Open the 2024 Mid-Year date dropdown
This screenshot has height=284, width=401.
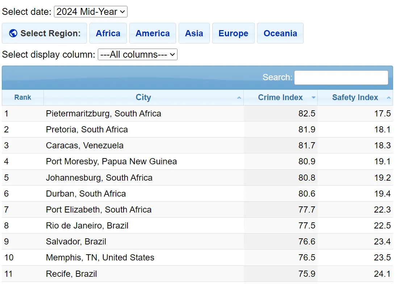pos(91,12)
